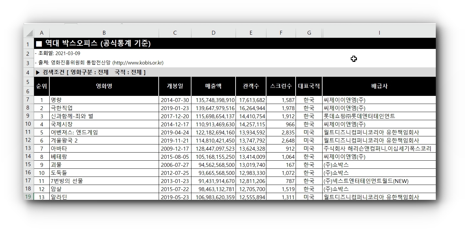Screen dimensions: 465x229
Task: Click sales value '135,748,398,910'
Action: [214, 100]
